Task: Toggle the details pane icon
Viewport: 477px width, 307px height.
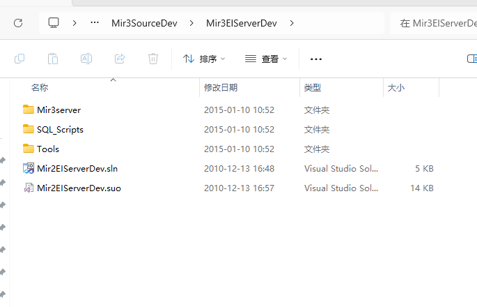Action: [472, 59]
